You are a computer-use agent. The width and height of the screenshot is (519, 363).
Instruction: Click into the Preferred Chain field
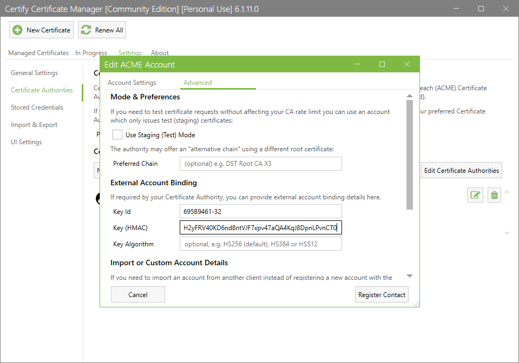pos(260,164)
